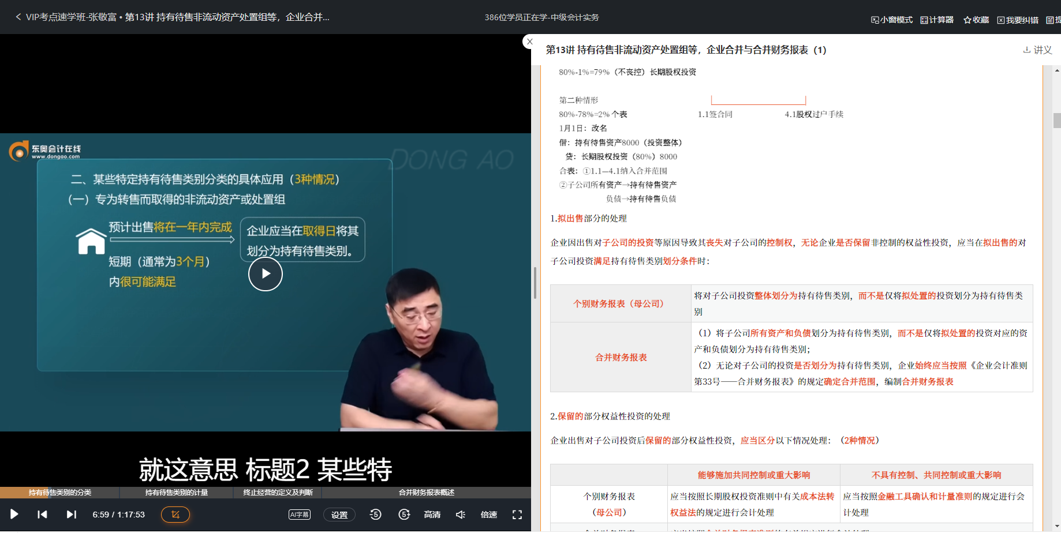Close the lecture notes panel
Image resolution: width=1061 pixels, height=533 pixels.
(x=529, y=42)
